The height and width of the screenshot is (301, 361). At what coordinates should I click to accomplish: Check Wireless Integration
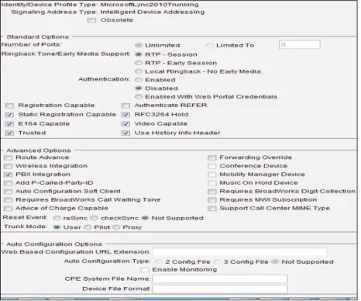pyautogui.click(x=8, y=166)
